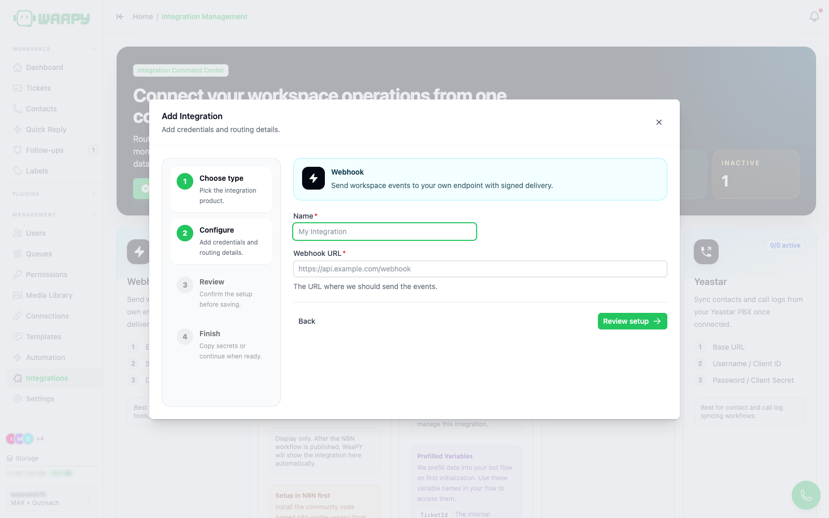This screenshot has width=829, height=518.
Task: Click the Connections link icon
Action: [x=18, y=316]
